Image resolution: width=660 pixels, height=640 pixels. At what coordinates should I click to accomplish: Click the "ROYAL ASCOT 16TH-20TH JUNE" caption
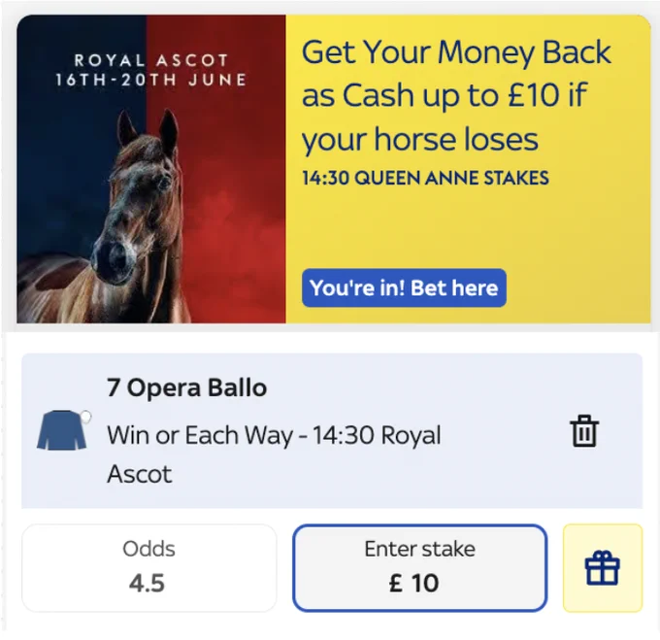[151, 70]
